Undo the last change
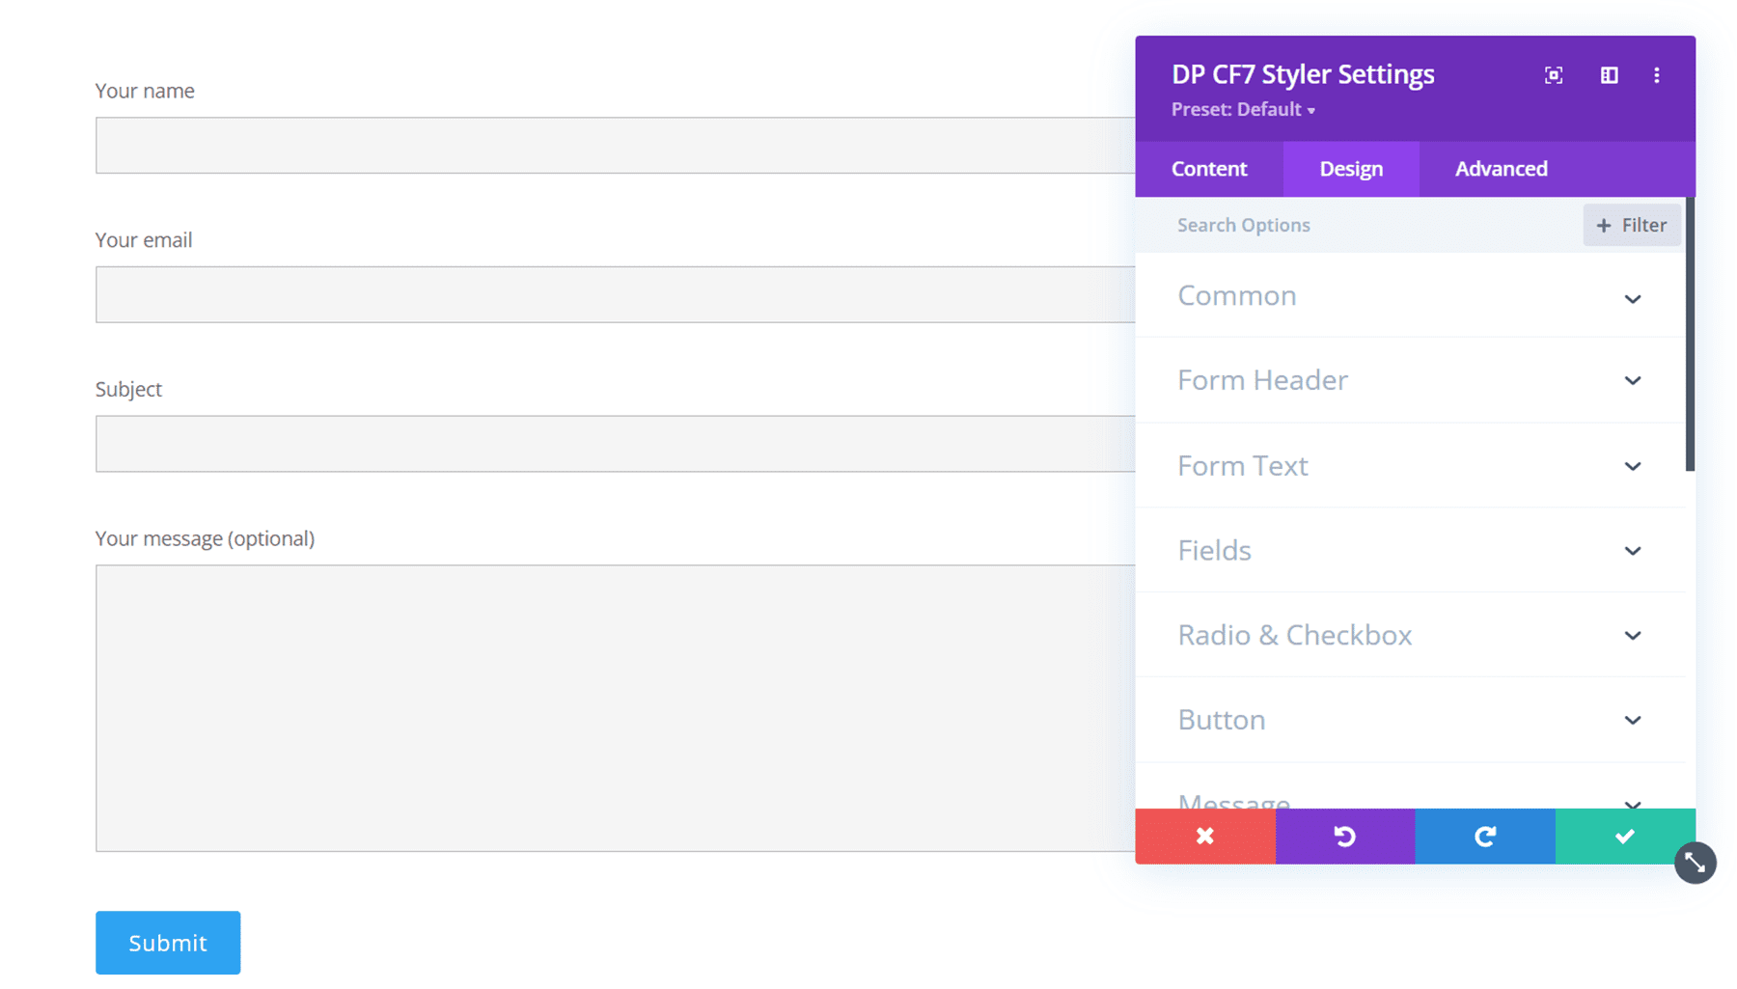1737x989 pixels. pyautogui.click(x=1345, y=837)
